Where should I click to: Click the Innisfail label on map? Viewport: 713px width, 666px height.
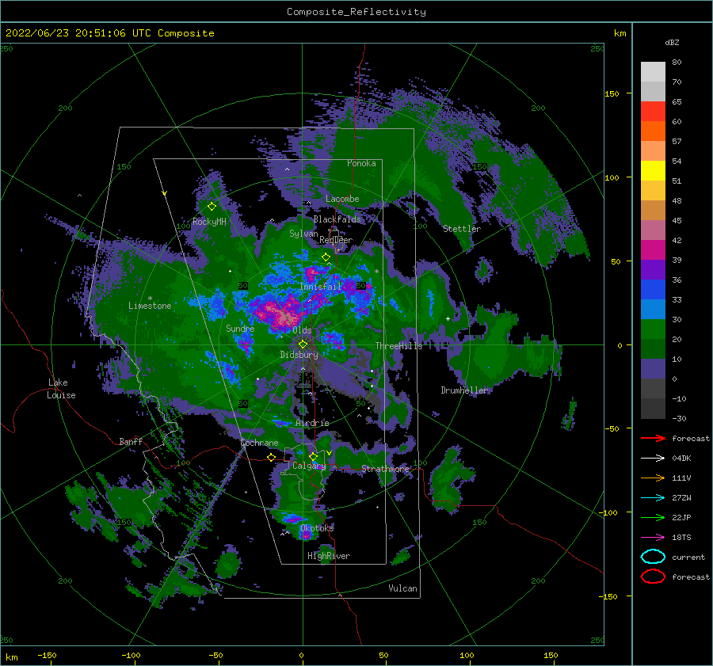click(320, 287)
